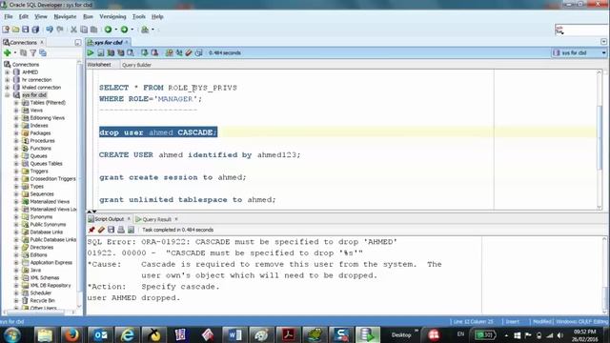Click the Undo toolbar icon

pos(50,30)
